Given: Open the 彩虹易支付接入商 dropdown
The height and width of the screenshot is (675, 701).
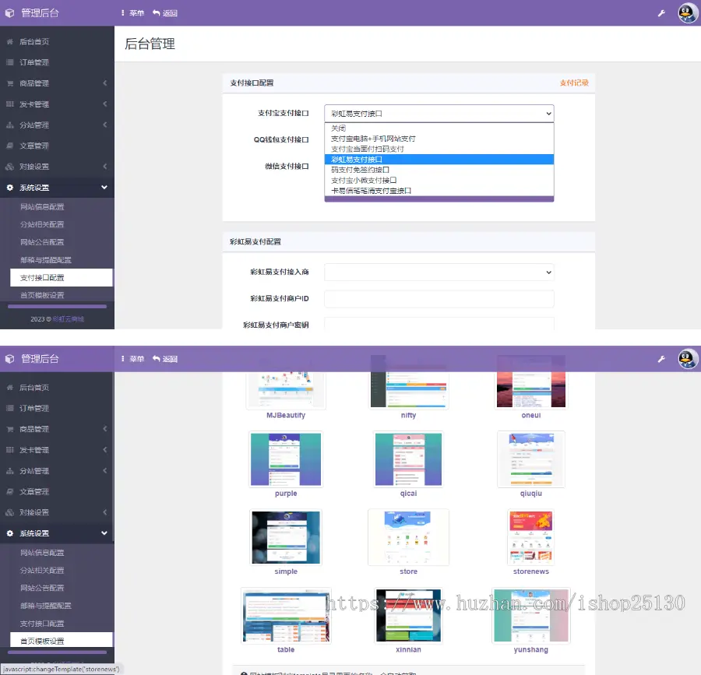Looking at the screenshot, I should click(439, 272).
